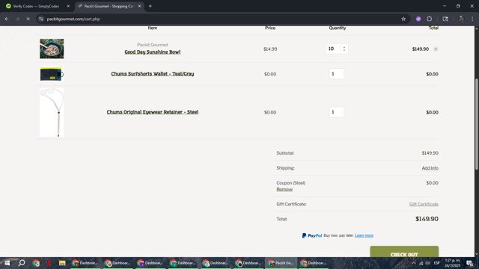Open the notification center icon

pos(469,263)
